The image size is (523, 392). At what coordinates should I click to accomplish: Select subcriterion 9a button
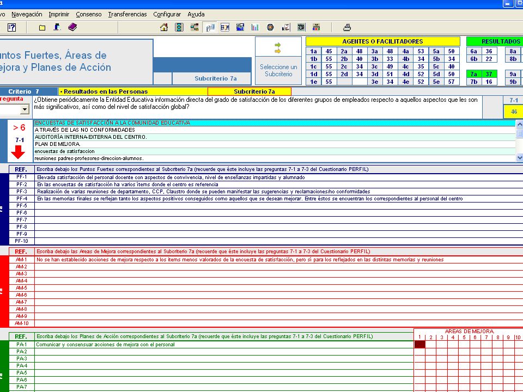[513, 74]
